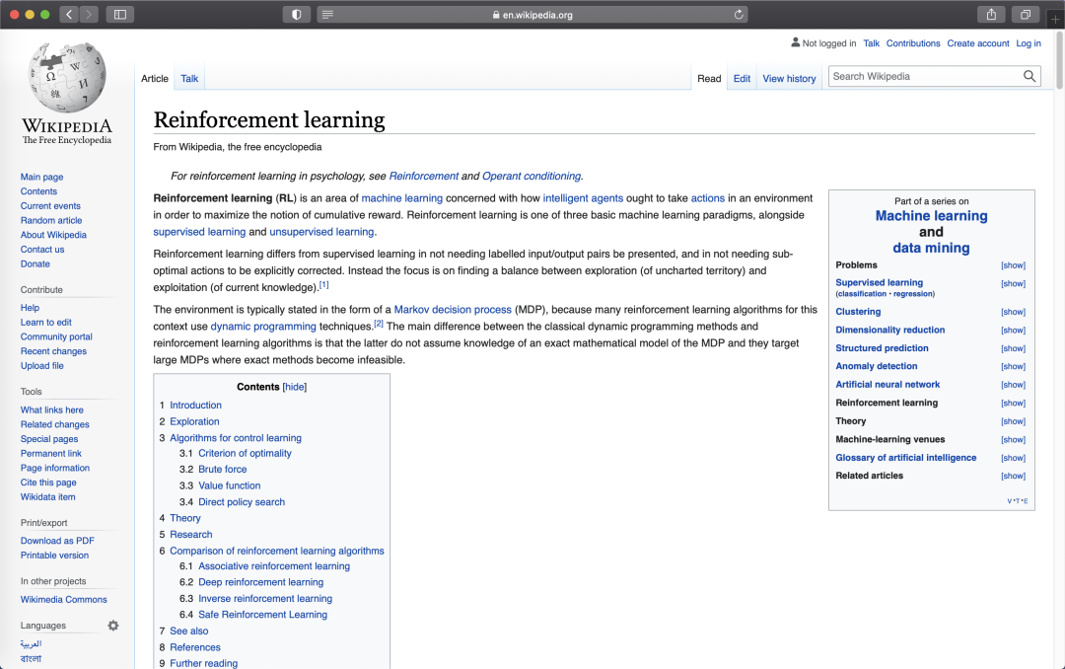1065x669 pixels.
Task: Open the Share button in toolbar
Action: [991, 14]
